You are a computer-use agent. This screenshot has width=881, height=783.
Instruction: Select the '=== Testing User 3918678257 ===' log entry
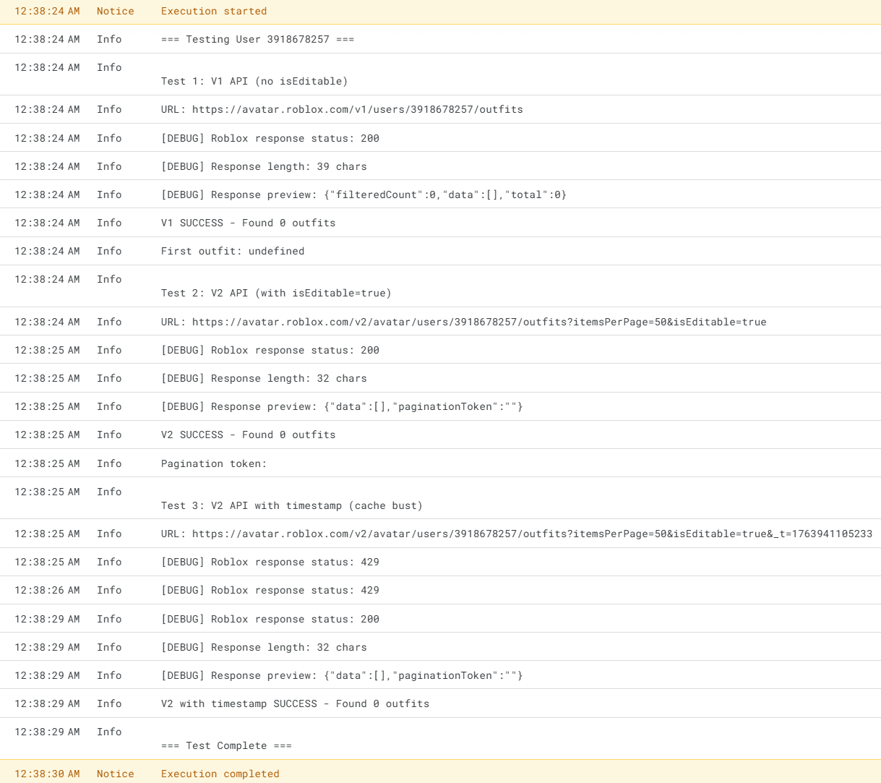257,39
